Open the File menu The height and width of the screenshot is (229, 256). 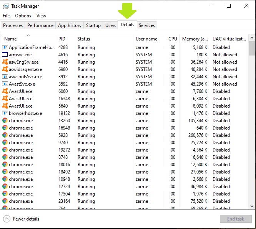coord(6,16)
